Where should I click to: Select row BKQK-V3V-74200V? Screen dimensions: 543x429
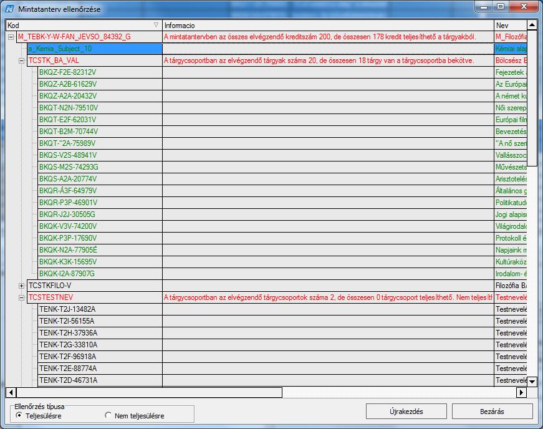coord(100,226)
